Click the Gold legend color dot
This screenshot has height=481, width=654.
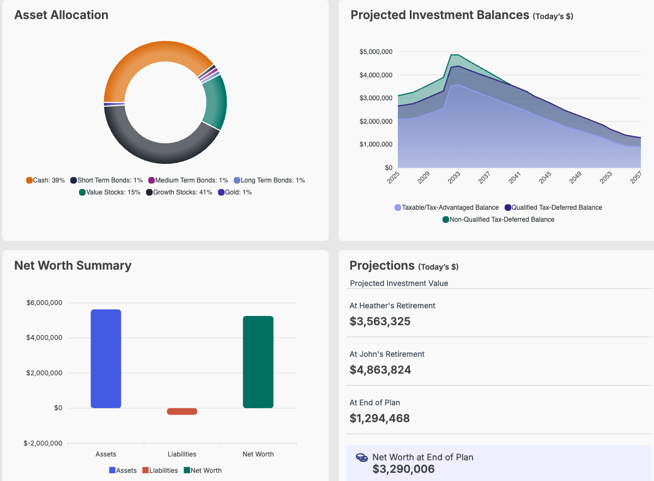coord(221,192)
